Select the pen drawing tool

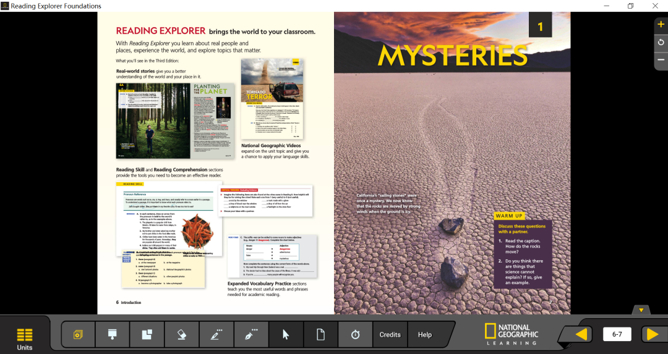click(251, 335)
